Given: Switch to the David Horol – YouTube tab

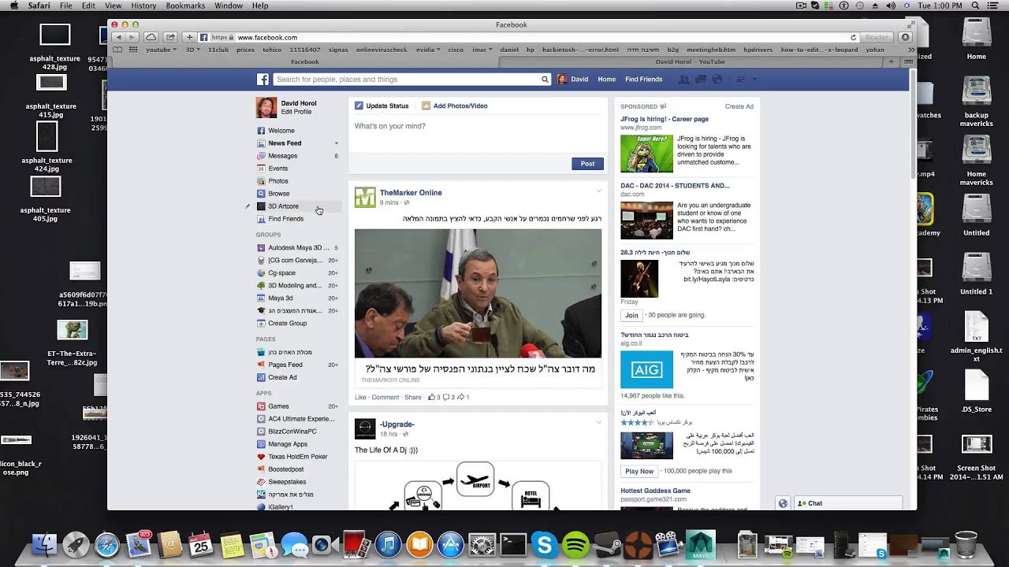Looking at the screenshot, I should pyautogui.click(x=690, y=61).
